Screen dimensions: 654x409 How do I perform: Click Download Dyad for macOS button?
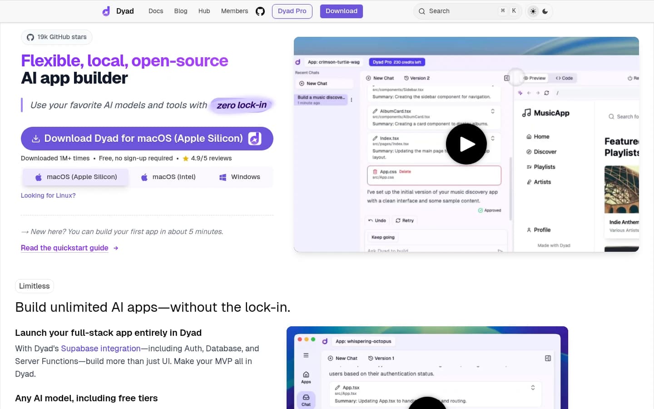[x=147, y=138]
